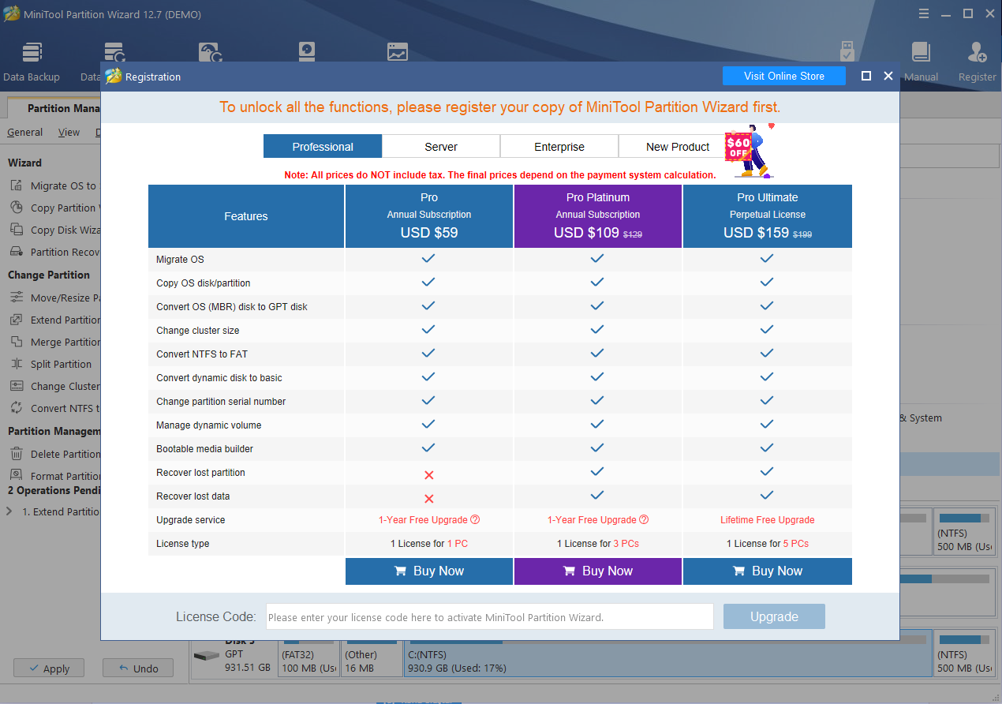Select the C:(NTFS) partition block

pyautogui.click(x=667, y=659)
